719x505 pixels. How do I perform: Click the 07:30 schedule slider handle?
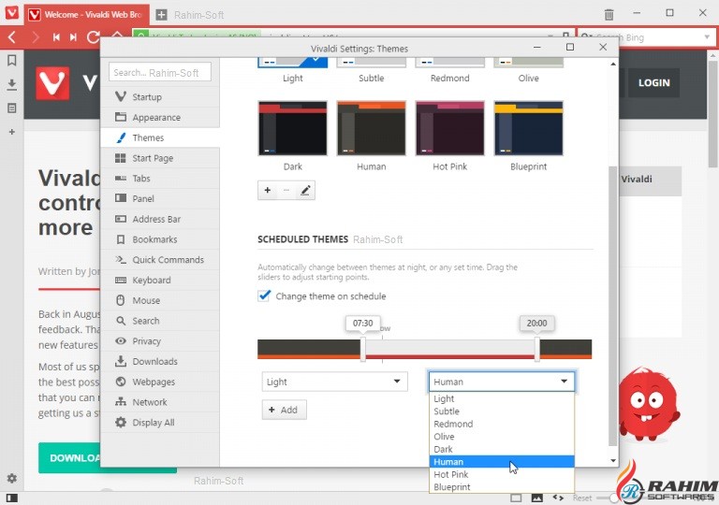click(x=362, y=349)
